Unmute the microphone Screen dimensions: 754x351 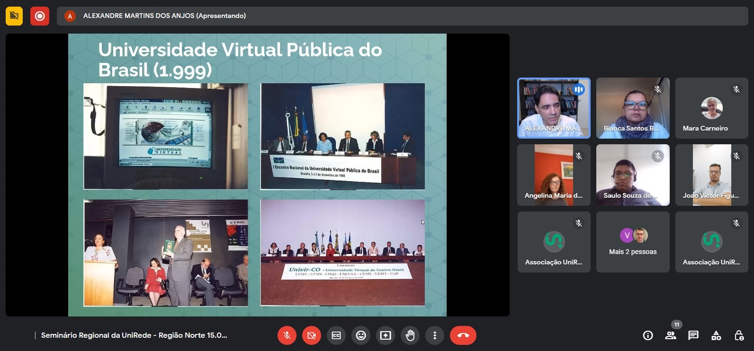pos(287,335)
